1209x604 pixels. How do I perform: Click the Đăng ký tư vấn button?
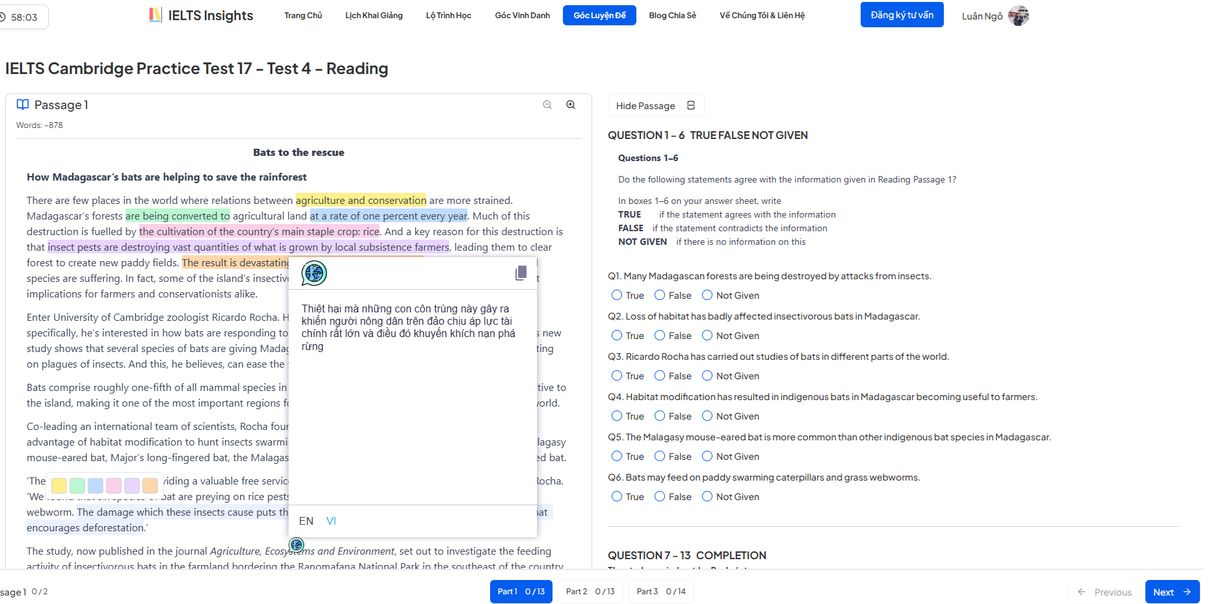(902, 15)
